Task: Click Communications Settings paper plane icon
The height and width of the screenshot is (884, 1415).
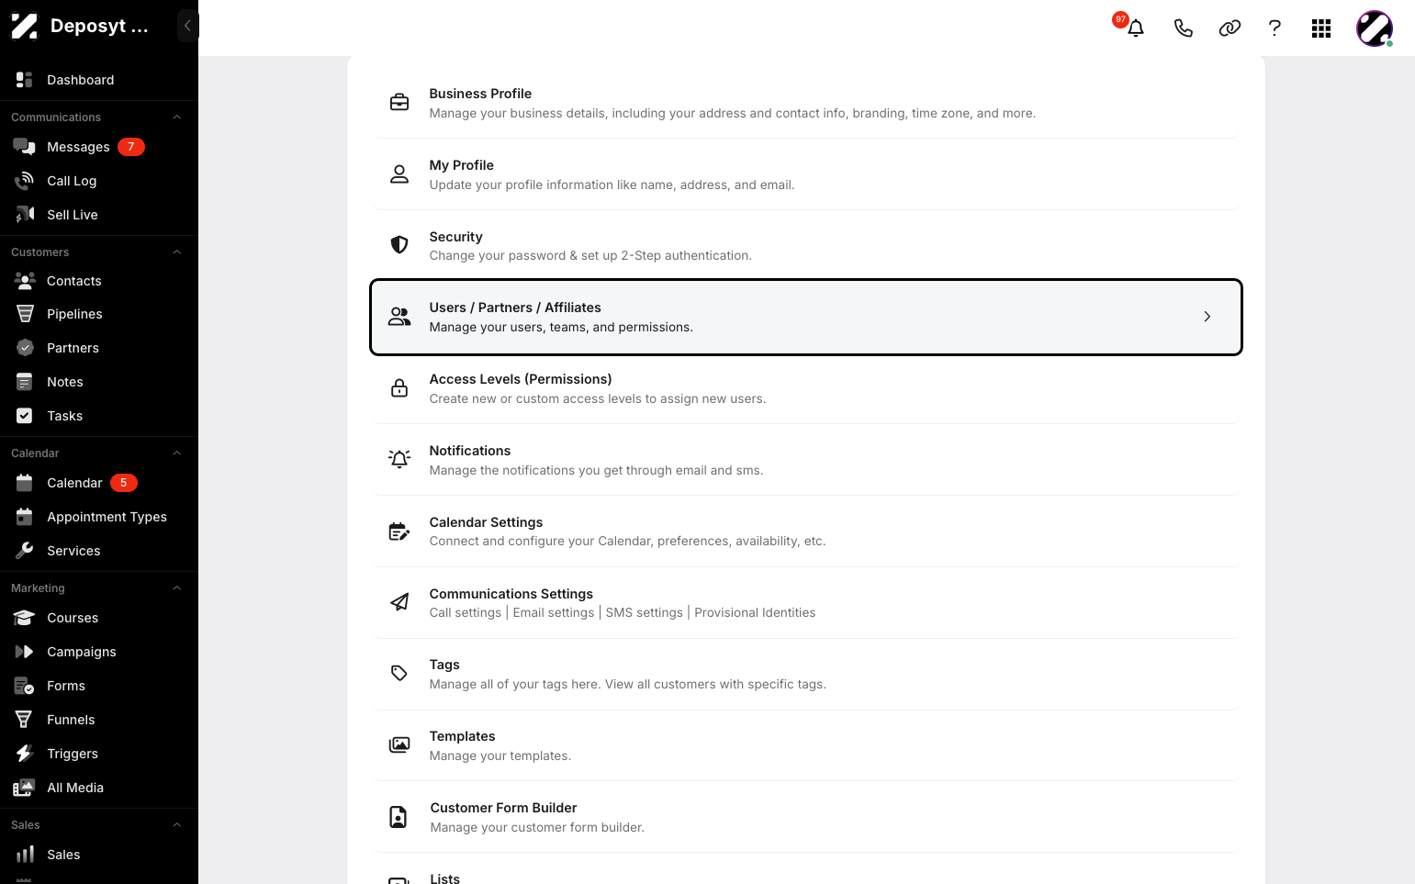Action: (399, 602)
